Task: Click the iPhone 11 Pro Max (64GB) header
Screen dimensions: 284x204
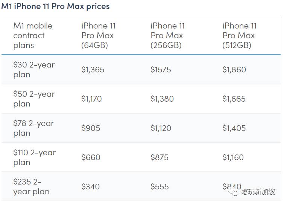Action: pyautogui.click(x=98, y=36)
